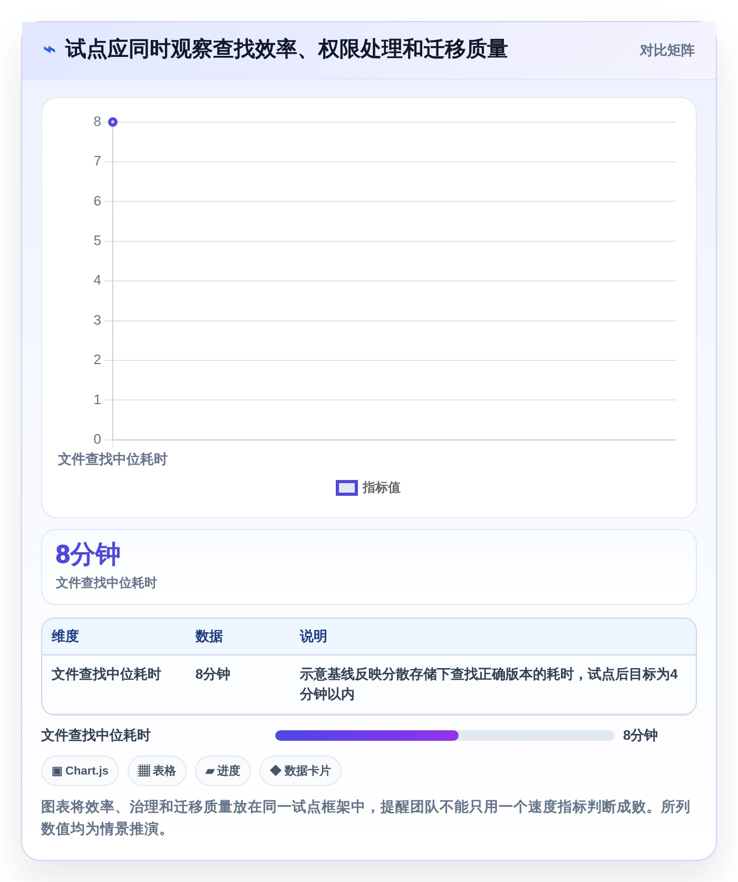Screen dimensions: 738x882
Task: Click the 文件查找中位耗时 caption under 8分钟 card
Action: pos(106,583)
